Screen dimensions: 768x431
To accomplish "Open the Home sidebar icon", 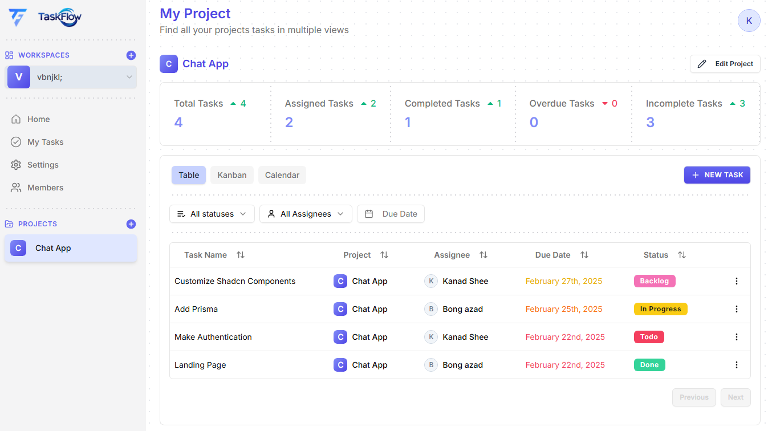I will point(17,119).
